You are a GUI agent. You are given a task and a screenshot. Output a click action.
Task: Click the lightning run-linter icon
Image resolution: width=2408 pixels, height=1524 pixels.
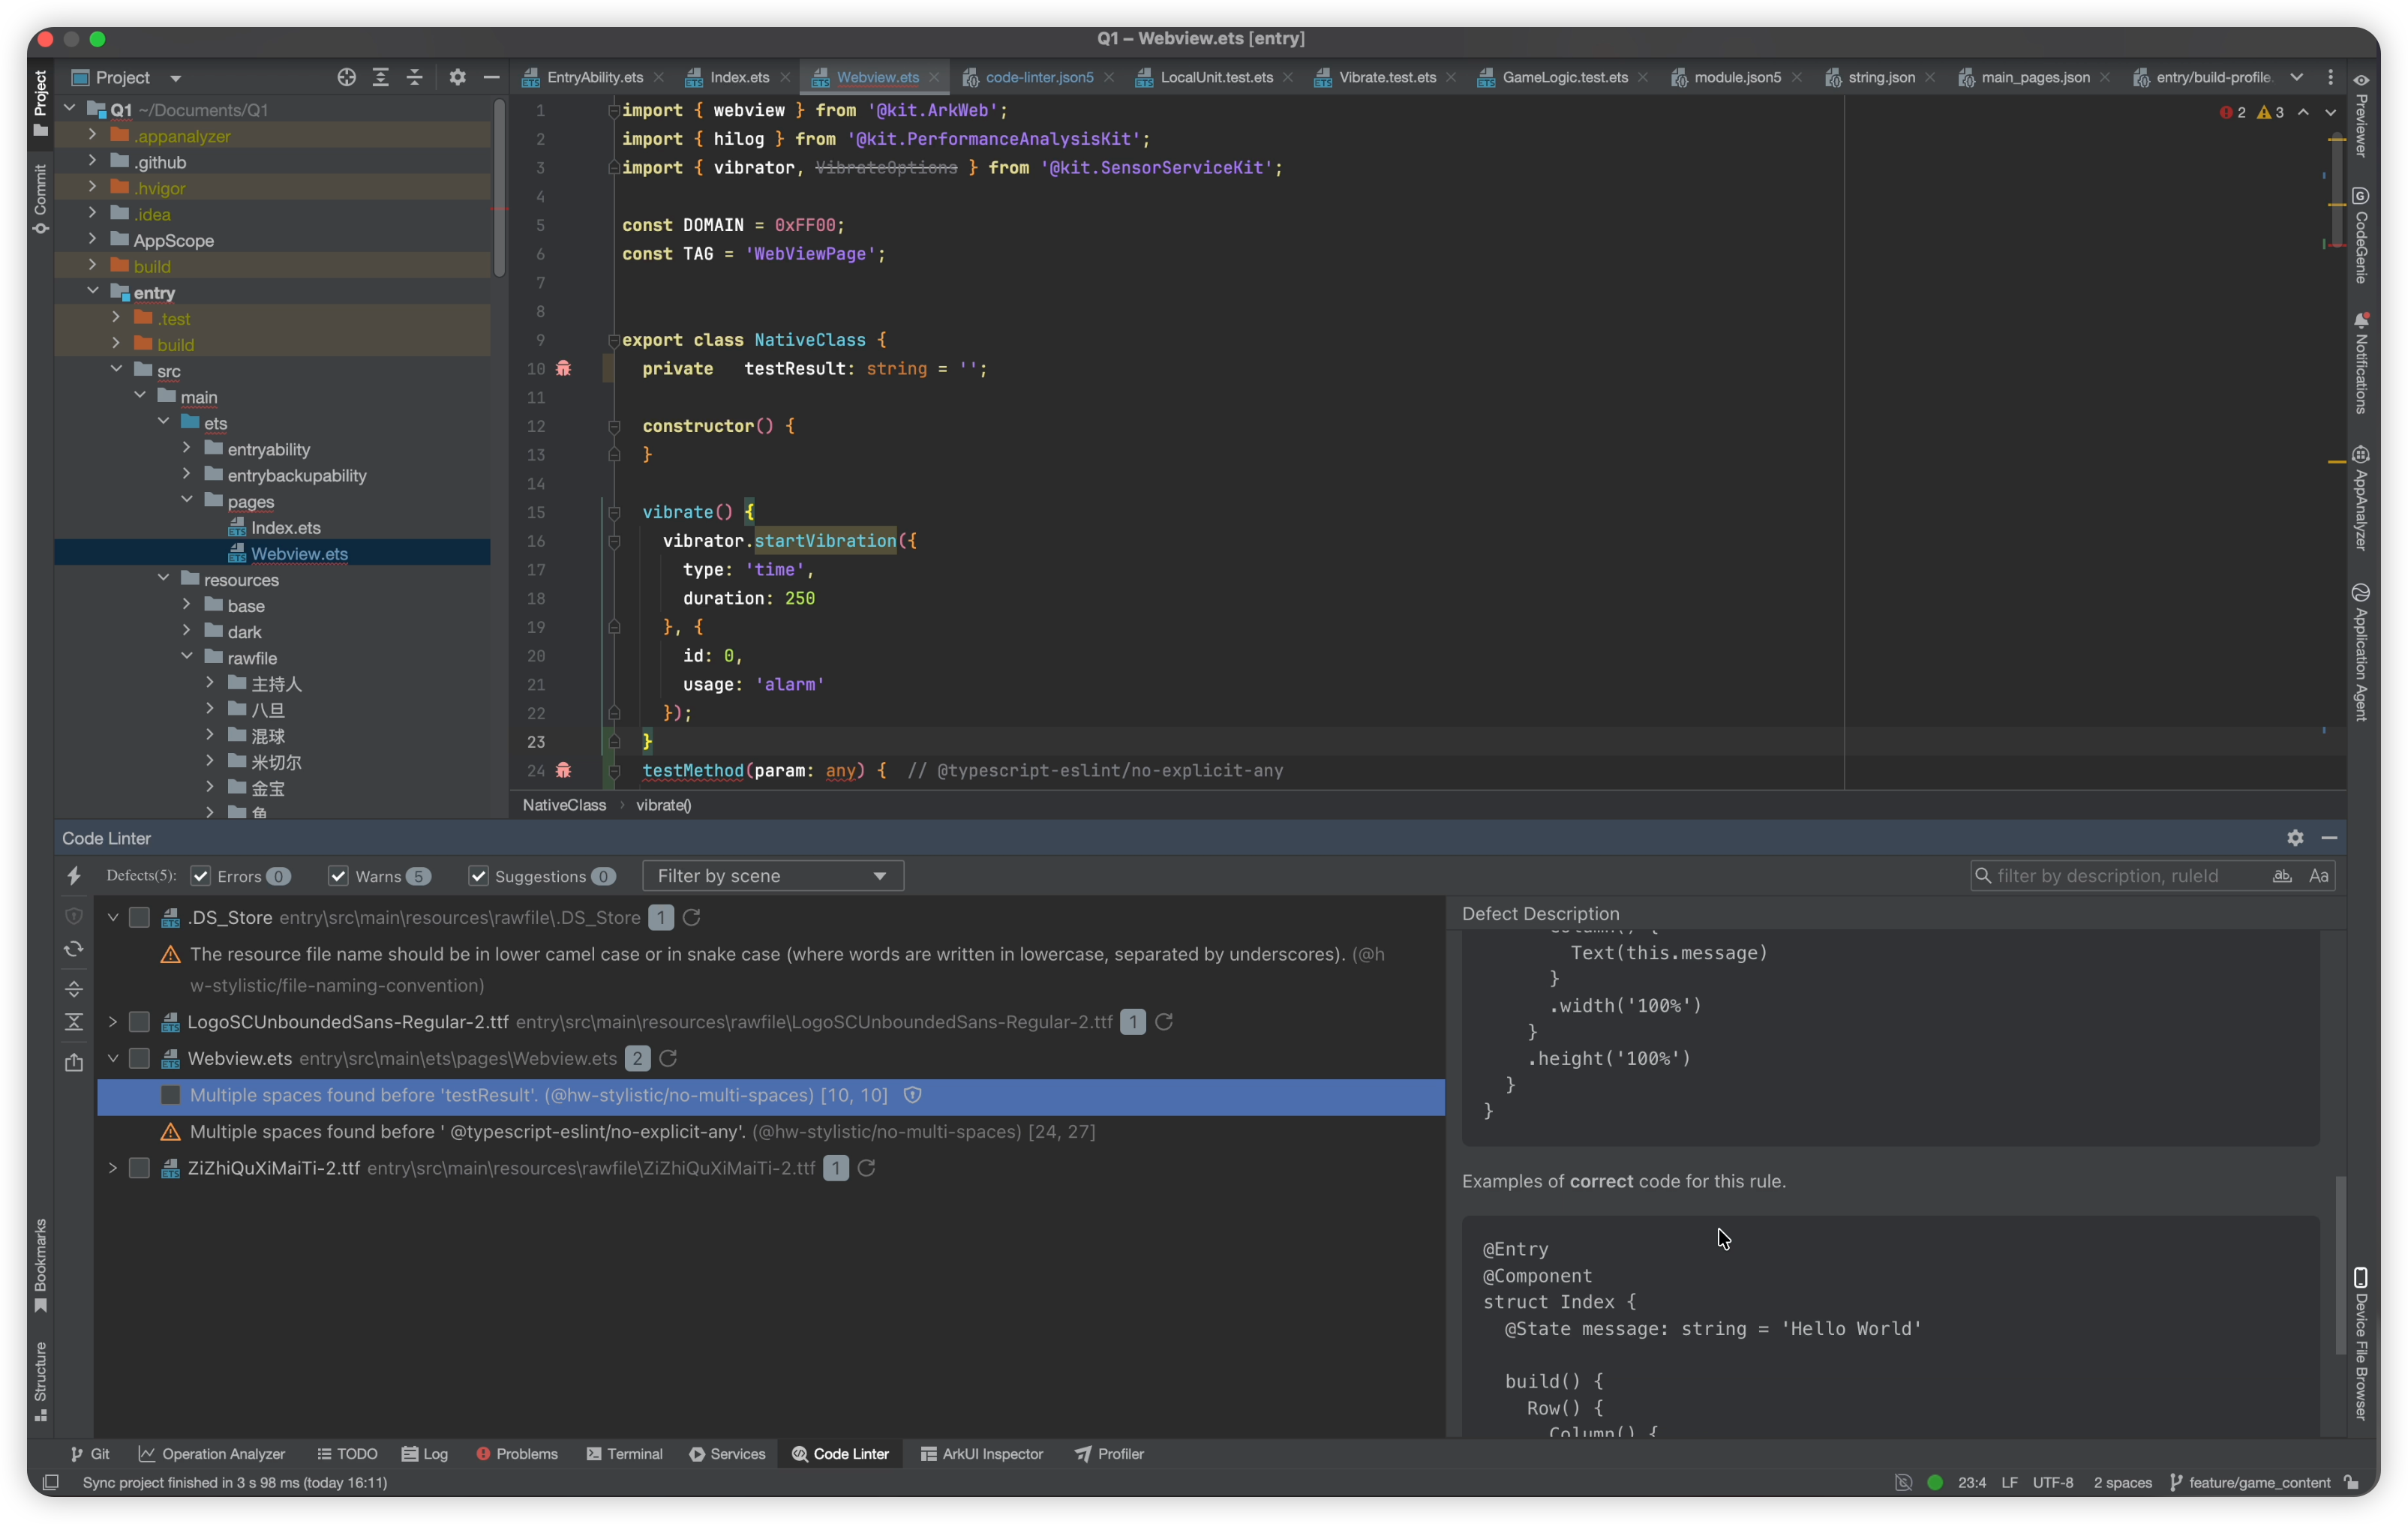(x=74, y=876)
